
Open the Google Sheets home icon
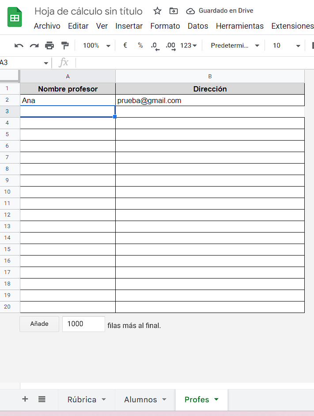point(15,17)
